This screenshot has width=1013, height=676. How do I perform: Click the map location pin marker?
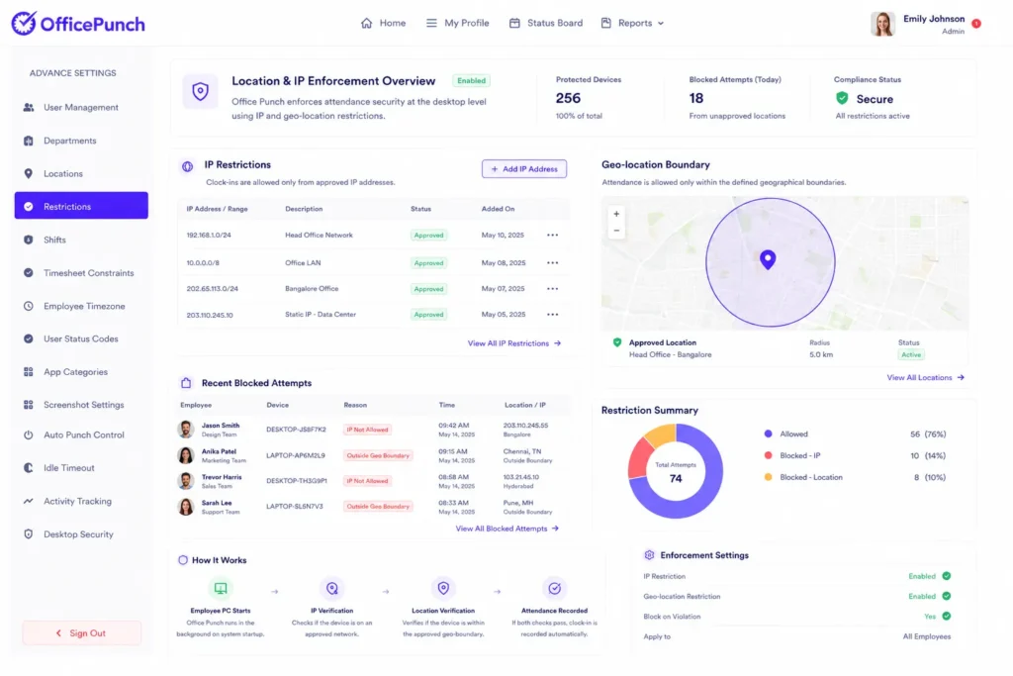768,259
